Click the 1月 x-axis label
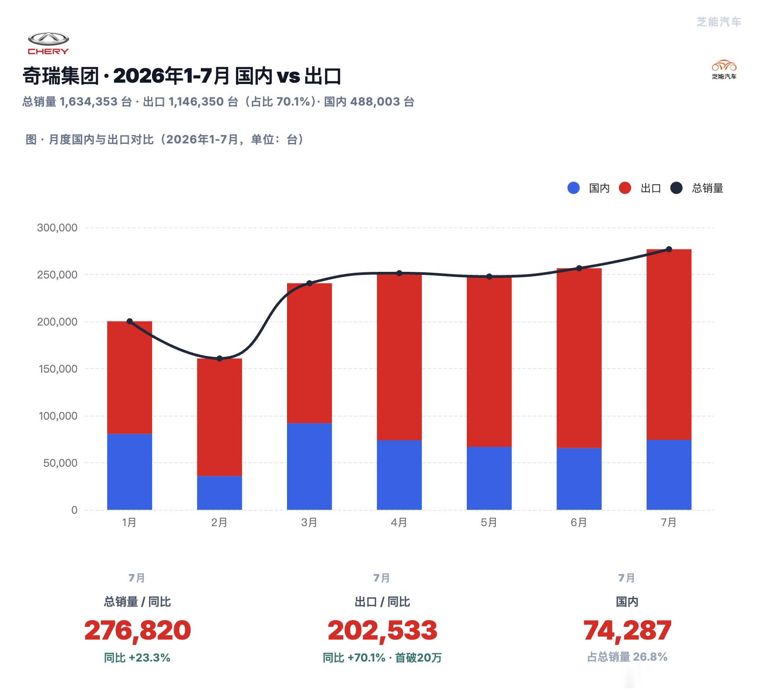Image resolution: width=763 pixels, height=695 pixels. pyautogui.click(x=130, y=523)
